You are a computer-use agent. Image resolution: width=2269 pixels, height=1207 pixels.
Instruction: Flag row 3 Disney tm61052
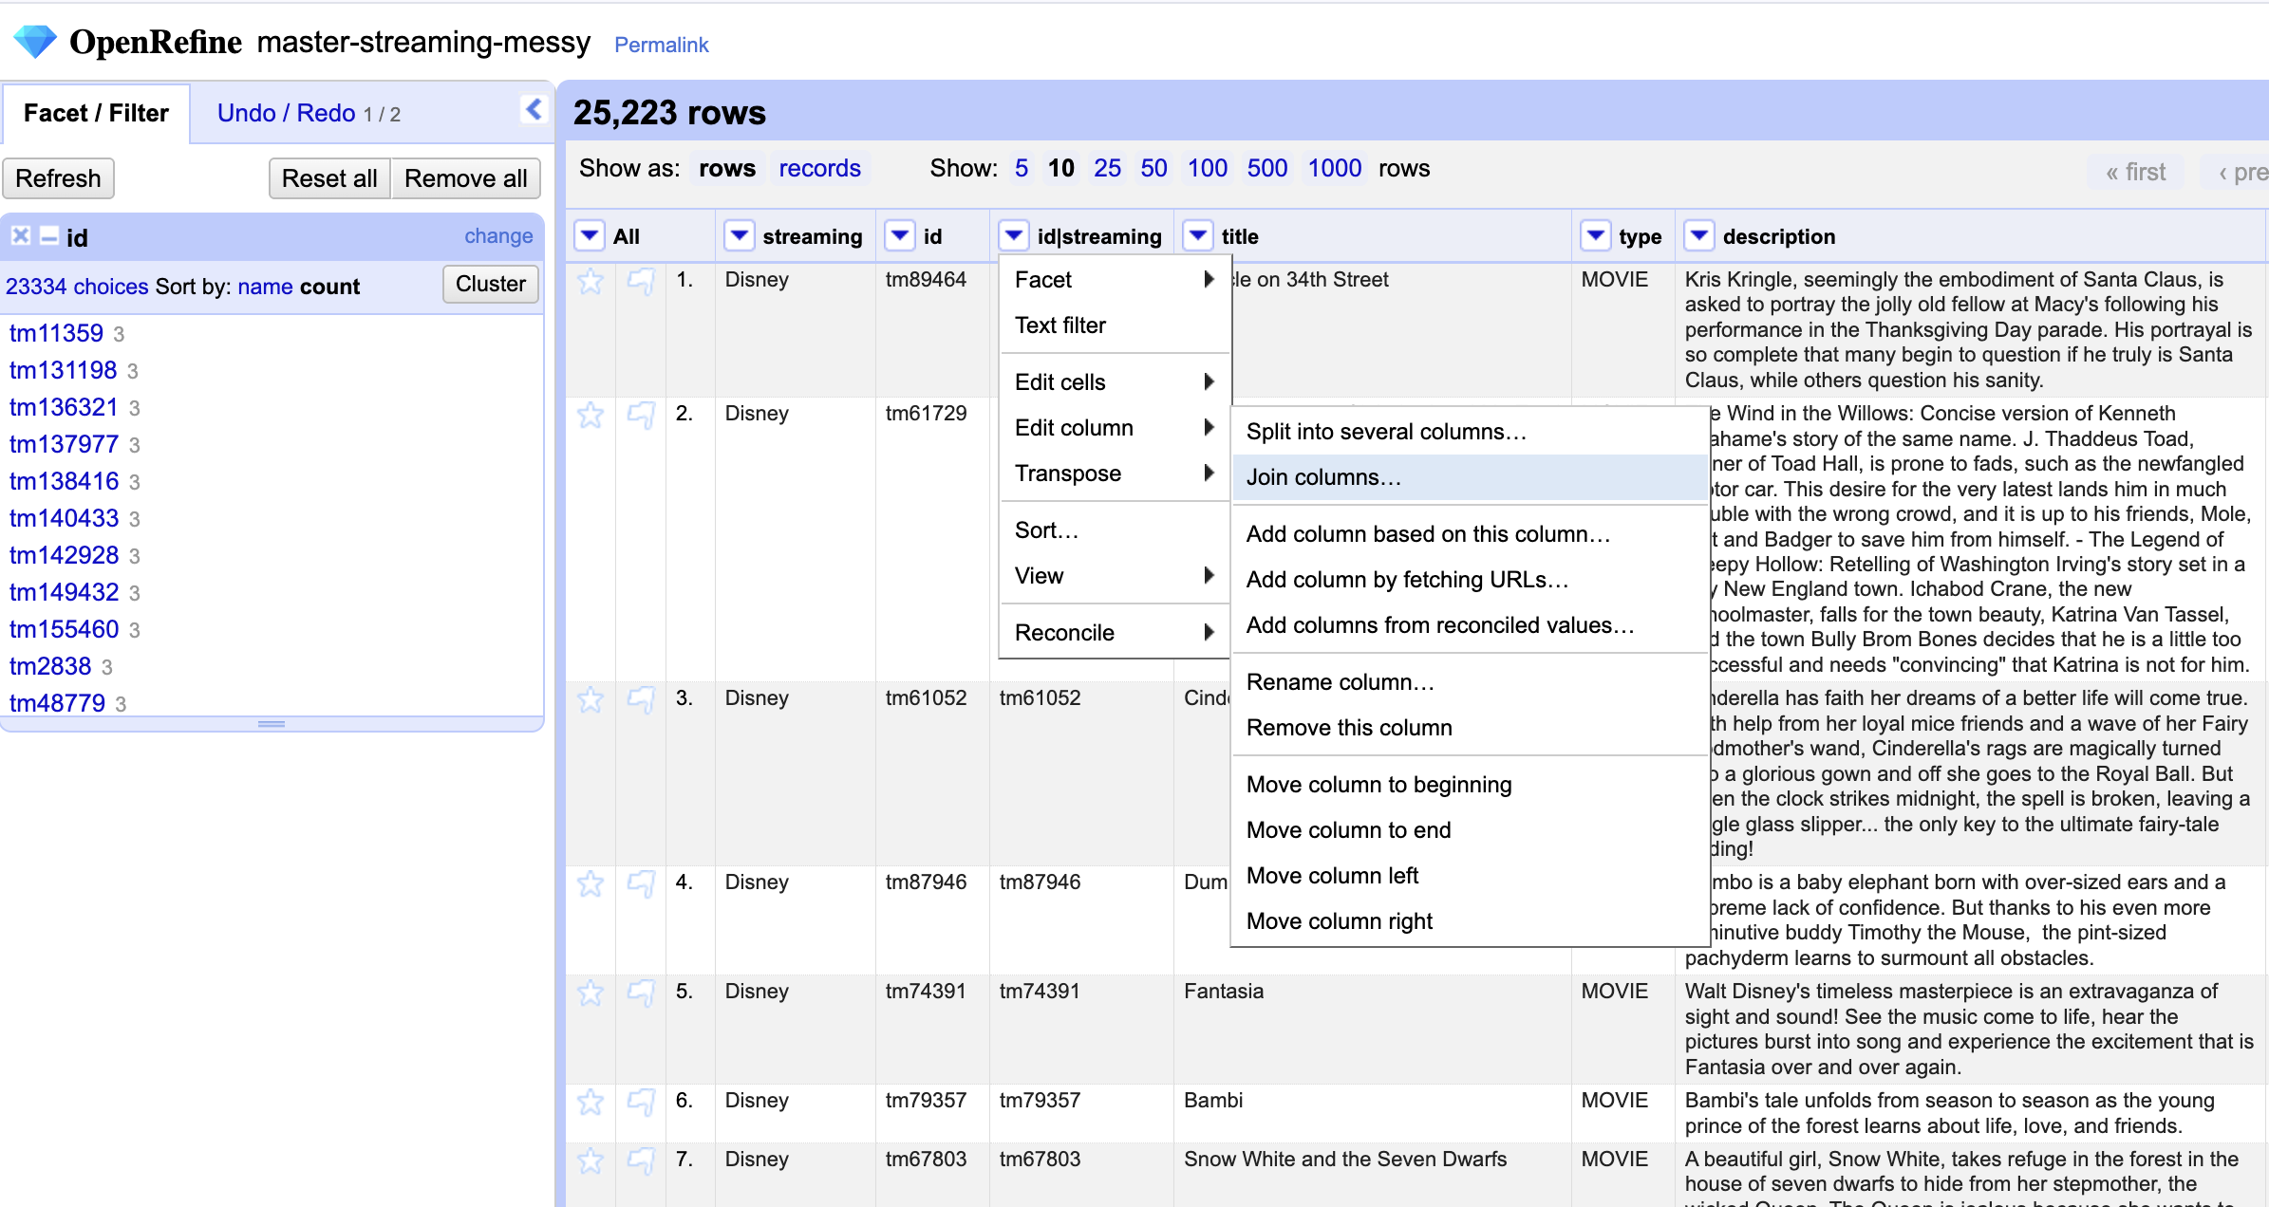pos(641,699)
